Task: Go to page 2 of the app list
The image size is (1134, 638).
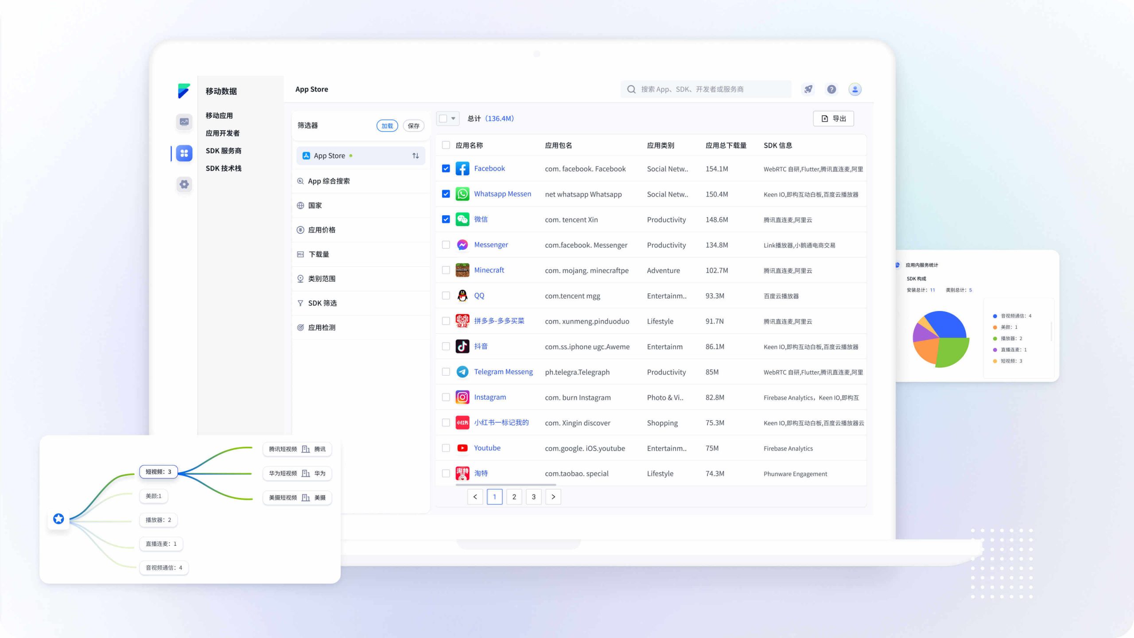Action: pyautogui.click(x=514, y=497)
